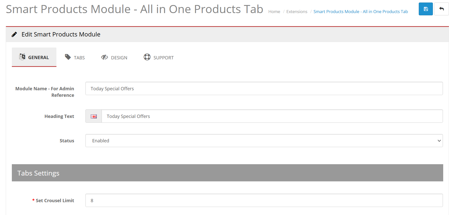
Task: Click the blue save floppy disk icon
Action: (426, 9)
